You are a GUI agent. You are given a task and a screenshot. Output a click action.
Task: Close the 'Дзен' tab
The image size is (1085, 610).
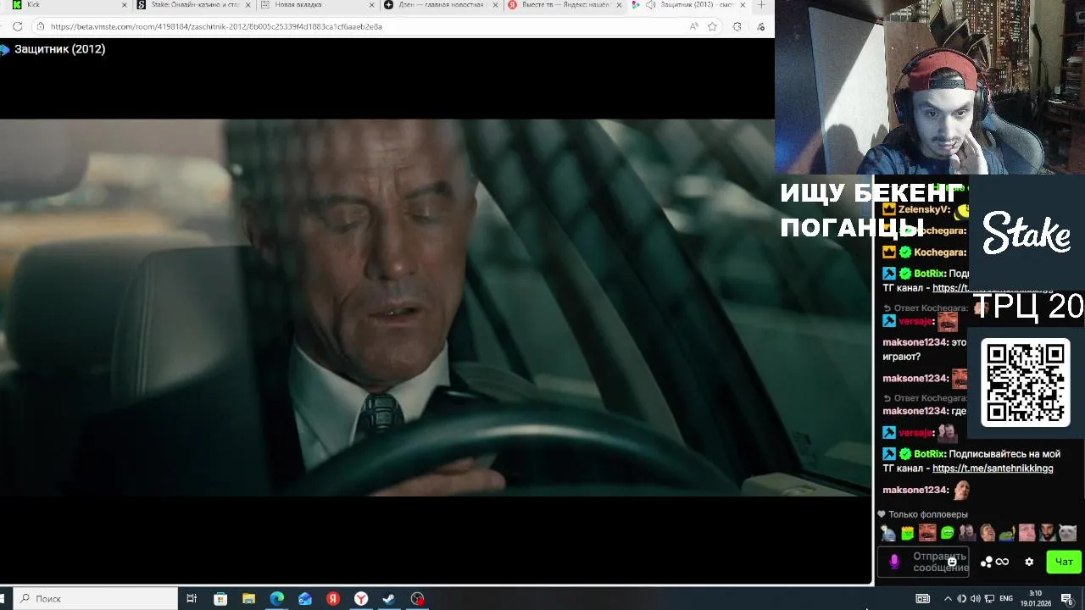[x=494, y=5]
